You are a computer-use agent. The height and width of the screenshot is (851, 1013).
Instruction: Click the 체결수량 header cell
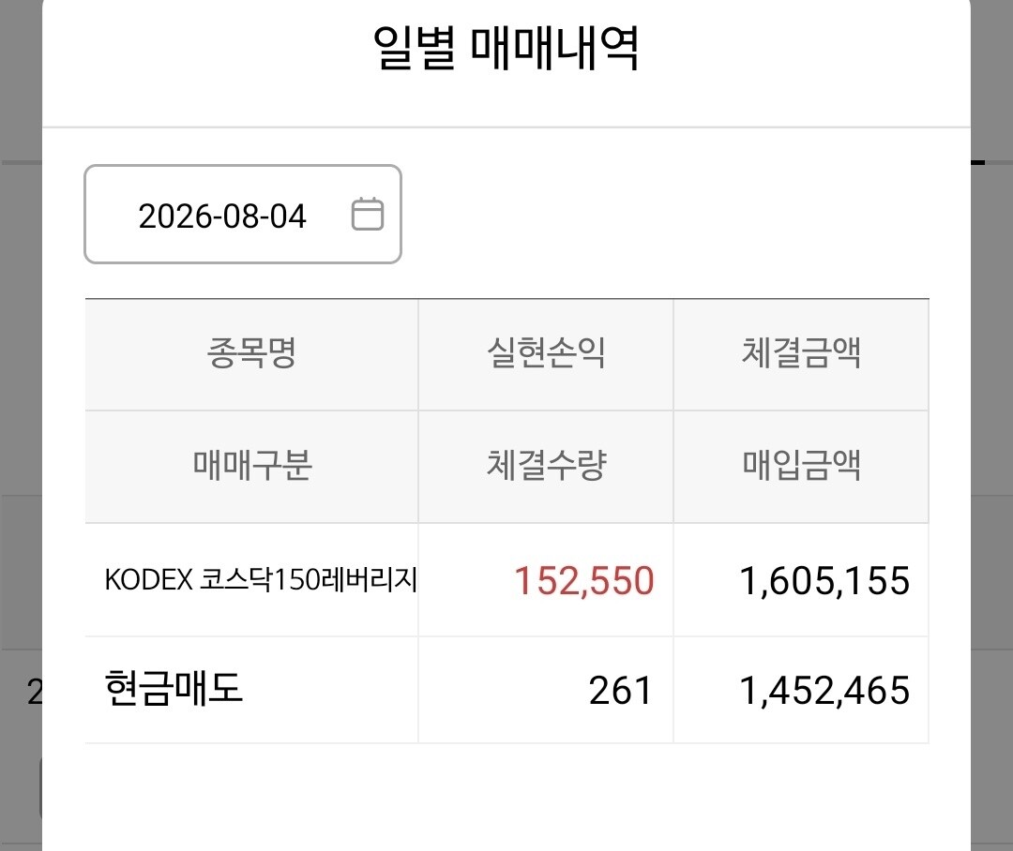pyautogui.click(x=546, y=466)
